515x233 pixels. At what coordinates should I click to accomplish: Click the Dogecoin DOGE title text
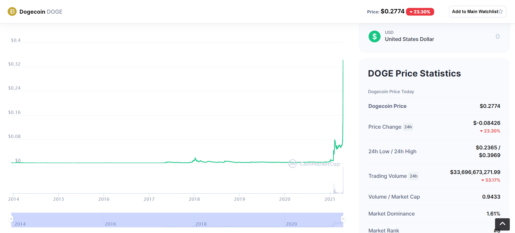click(x=41, y=12)
